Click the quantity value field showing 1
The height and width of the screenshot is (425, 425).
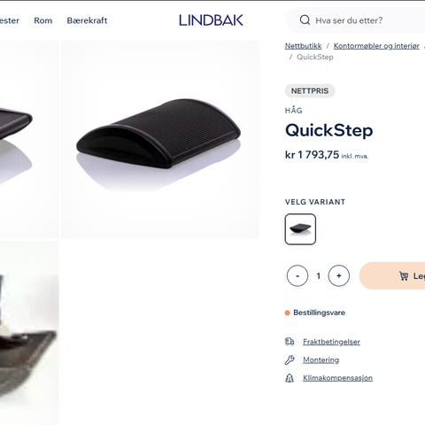(x=318, y=276)
